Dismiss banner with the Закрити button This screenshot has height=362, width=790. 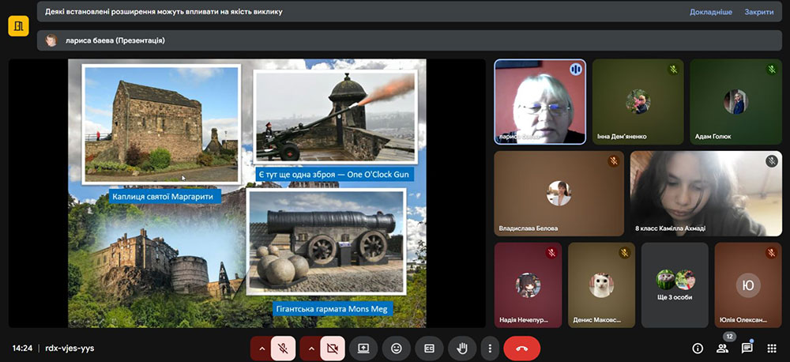point(758,12)
